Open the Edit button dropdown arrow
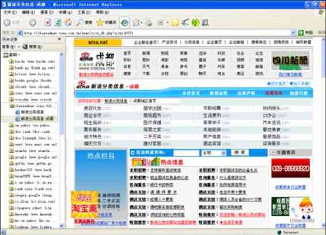Screen dimensions: 326x235 click(168, 22)
